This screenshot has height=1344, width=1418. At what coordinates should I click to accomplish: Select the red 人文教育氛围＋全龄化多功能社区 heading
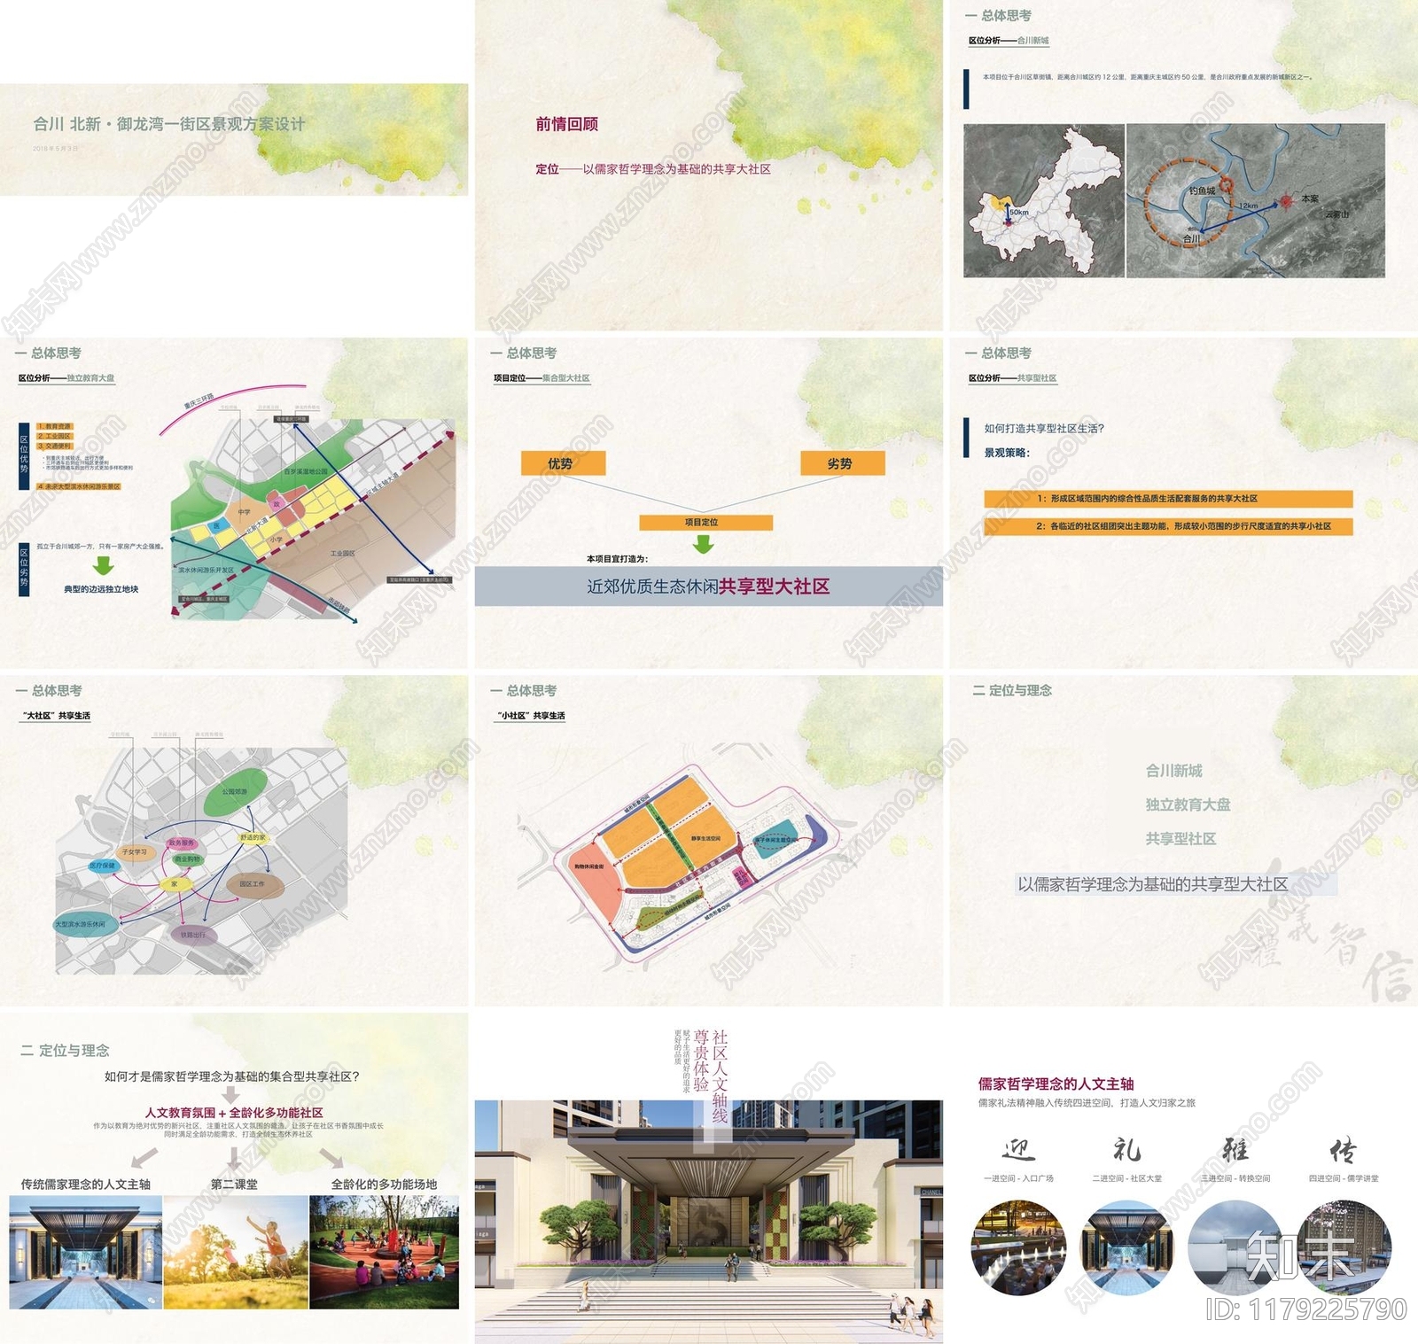pos(234,1112)
